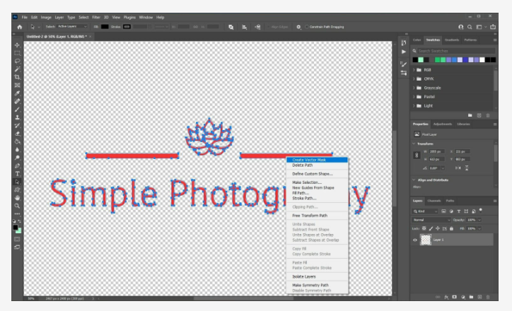This screenshot has width=512, height=311.
Task: Select the Clone Stamp tool
Action: [17, 117]
